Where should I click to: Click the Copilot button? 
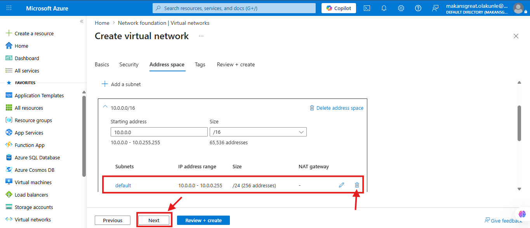(339, 8)
